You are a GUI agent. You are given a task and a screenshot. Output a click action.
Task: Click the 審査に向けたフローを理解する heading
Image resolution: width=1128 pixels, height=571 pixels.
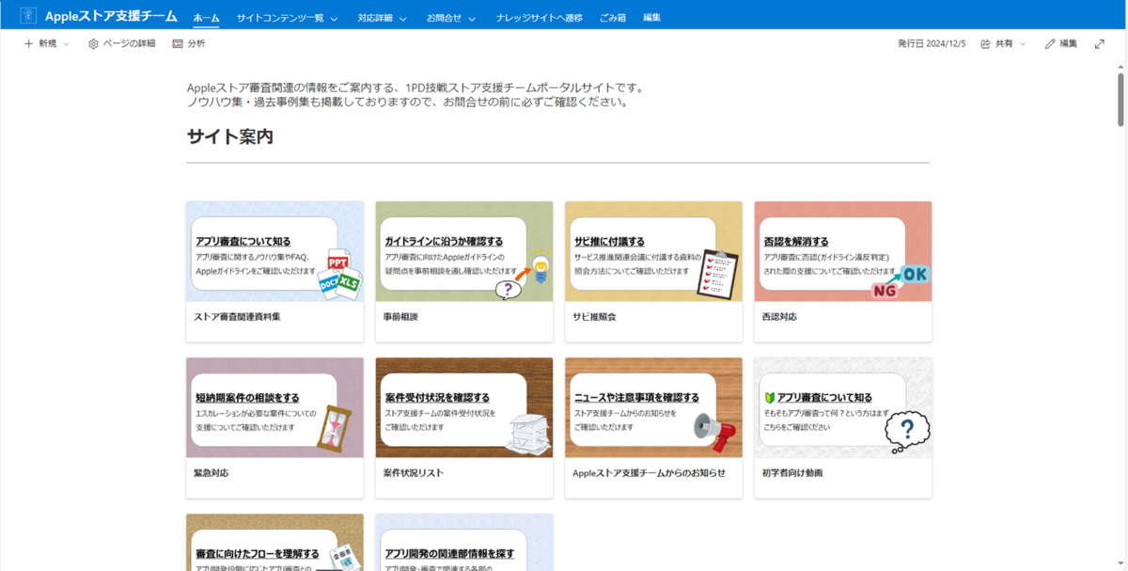tap(257, 554)
